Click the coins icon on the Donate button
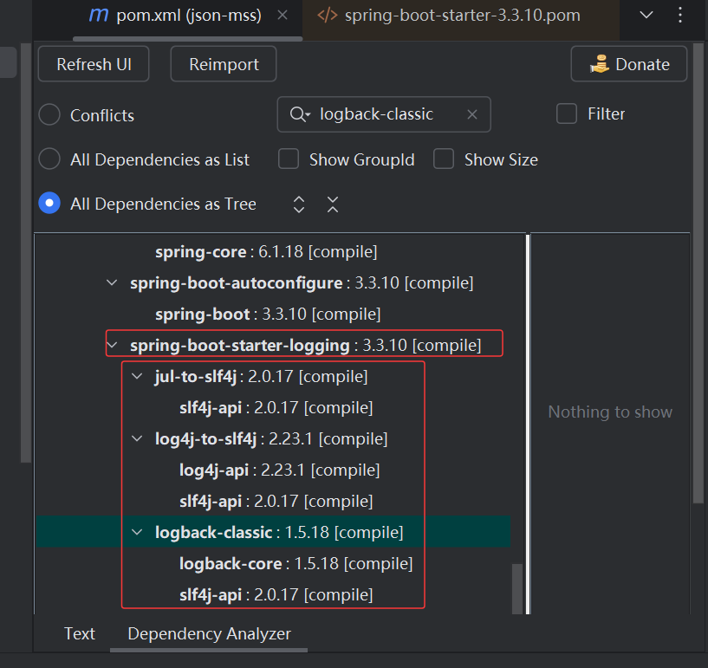 600,63
